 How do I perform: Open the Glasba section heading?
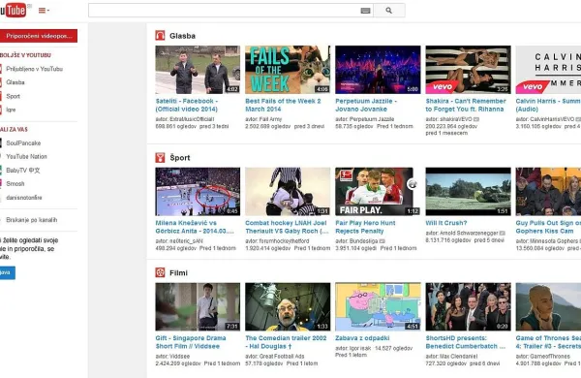click(x=182, y=36)
